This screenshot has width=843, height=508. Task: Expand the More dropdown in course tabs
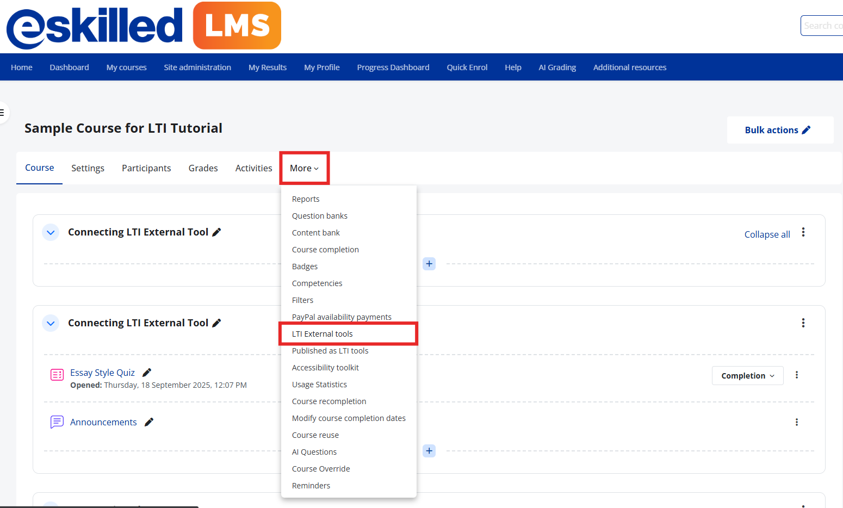click(304, 169)
